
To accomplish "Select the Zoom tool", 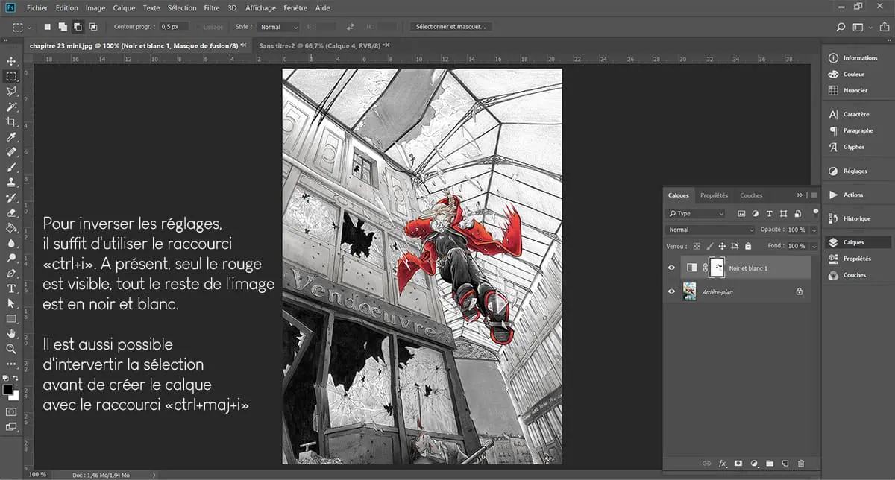I will click(x=11, y=349).
